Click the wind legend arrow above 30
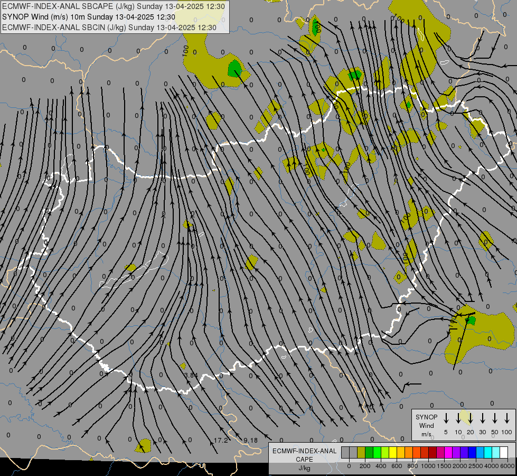This screenshot has width=517, height=476. [482, 418]
